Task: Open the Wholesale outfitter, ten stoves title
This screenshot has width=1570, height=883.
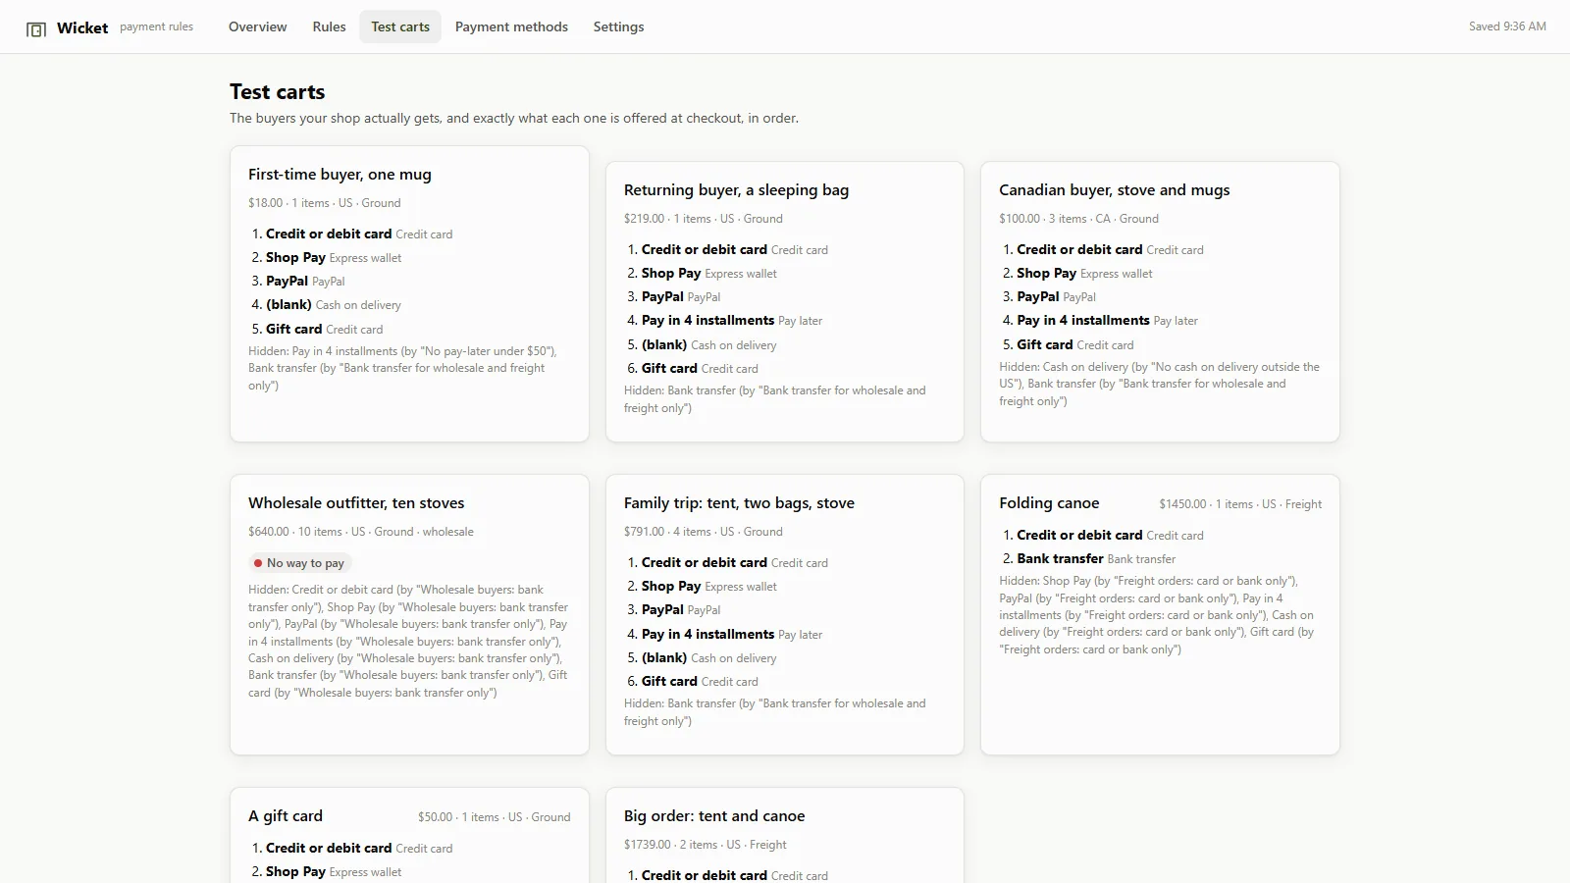Action: [356, 502]
